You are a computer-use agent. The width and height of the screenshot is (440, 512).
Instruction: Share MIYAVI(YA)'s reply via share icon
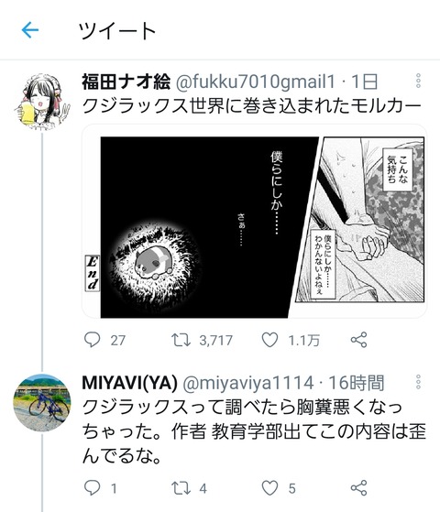click(359, 488)
